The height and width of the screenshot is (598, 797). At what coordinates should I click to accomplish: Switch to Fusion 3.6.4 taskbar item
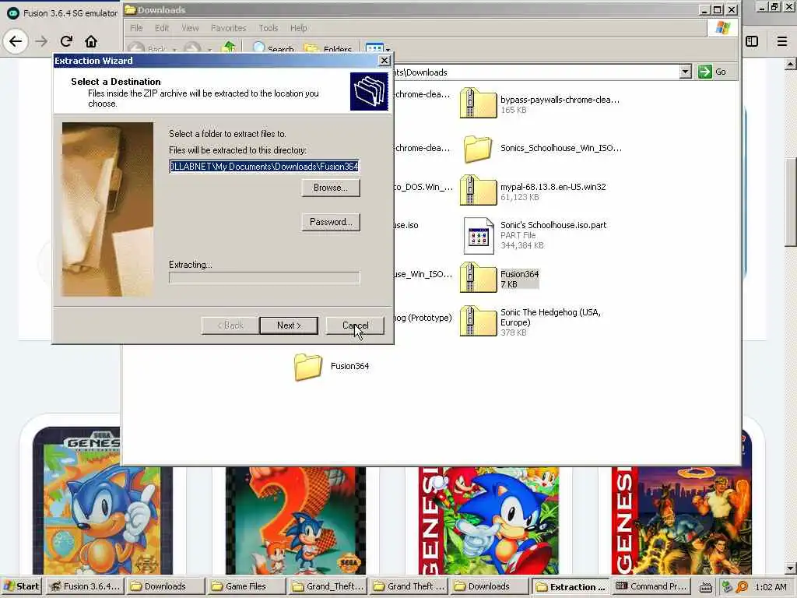pos(85,586)
